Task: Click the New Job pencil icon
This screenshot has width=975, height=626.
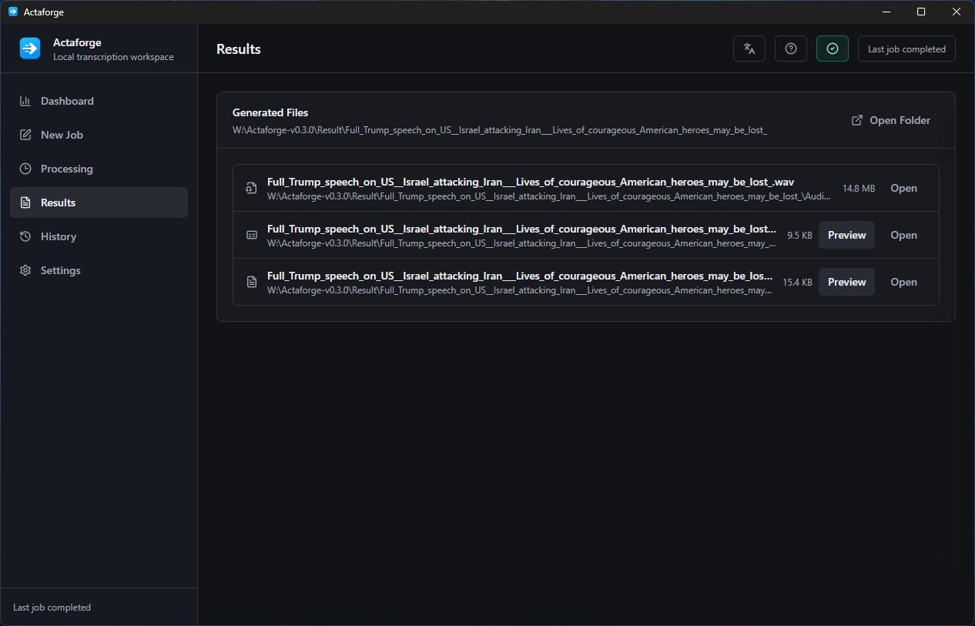Action: tap(25, 135)
